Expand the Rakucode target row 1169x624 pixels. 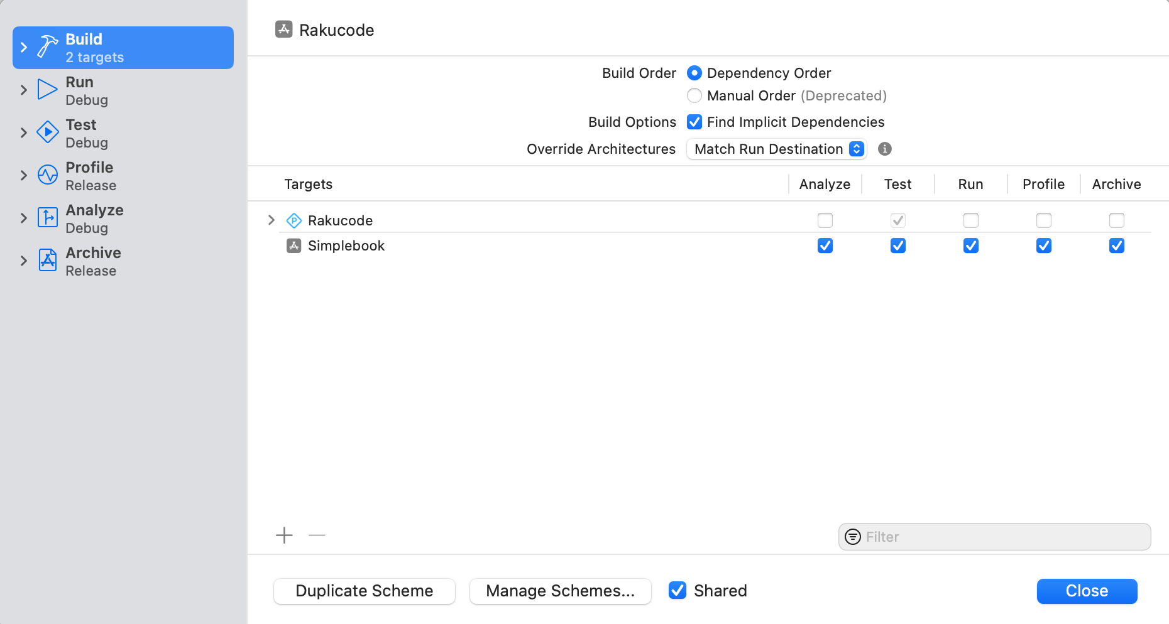point(272,220)
